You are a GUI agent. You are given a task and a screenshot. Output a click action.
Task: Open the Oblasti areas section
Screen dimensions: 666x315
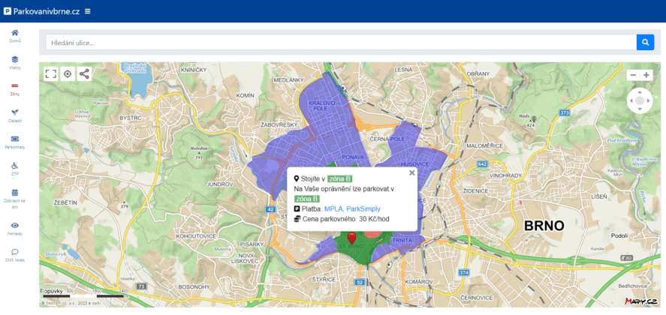(15, 115)
